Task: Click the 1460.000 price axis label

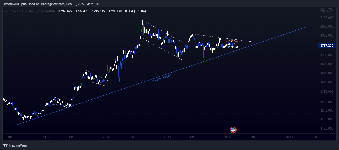Action: 326,82
